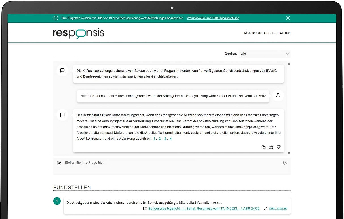
Task: Open citation link 3 in the answer
Action: 165,139
